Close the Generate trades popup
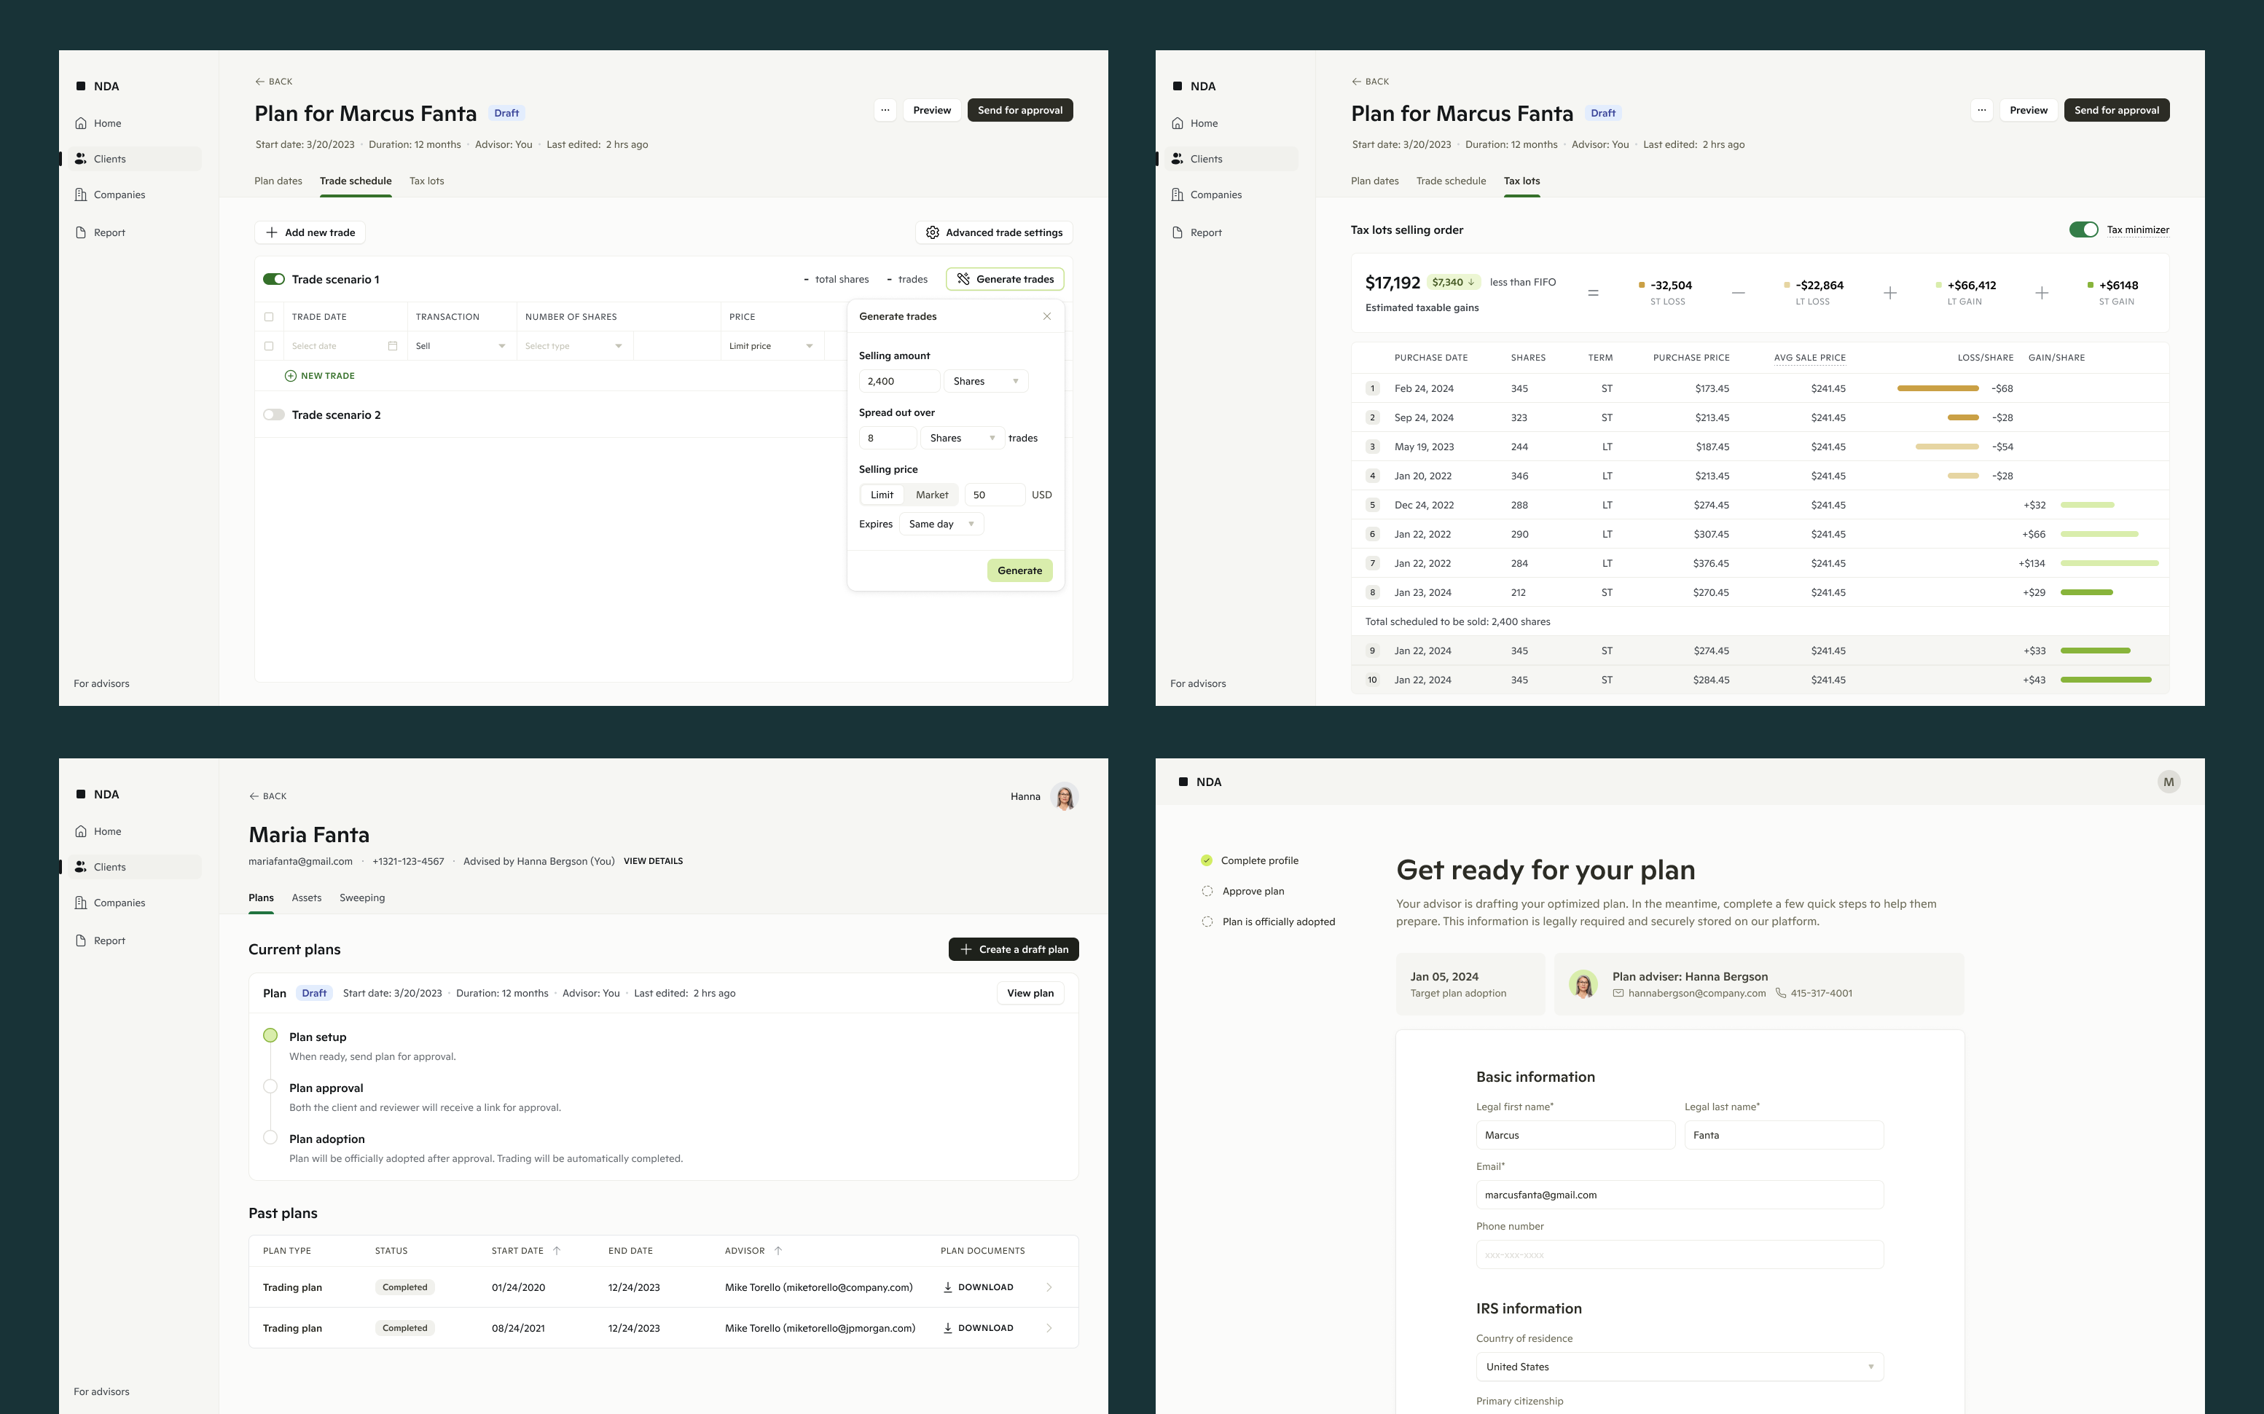 click(1046, 316)
